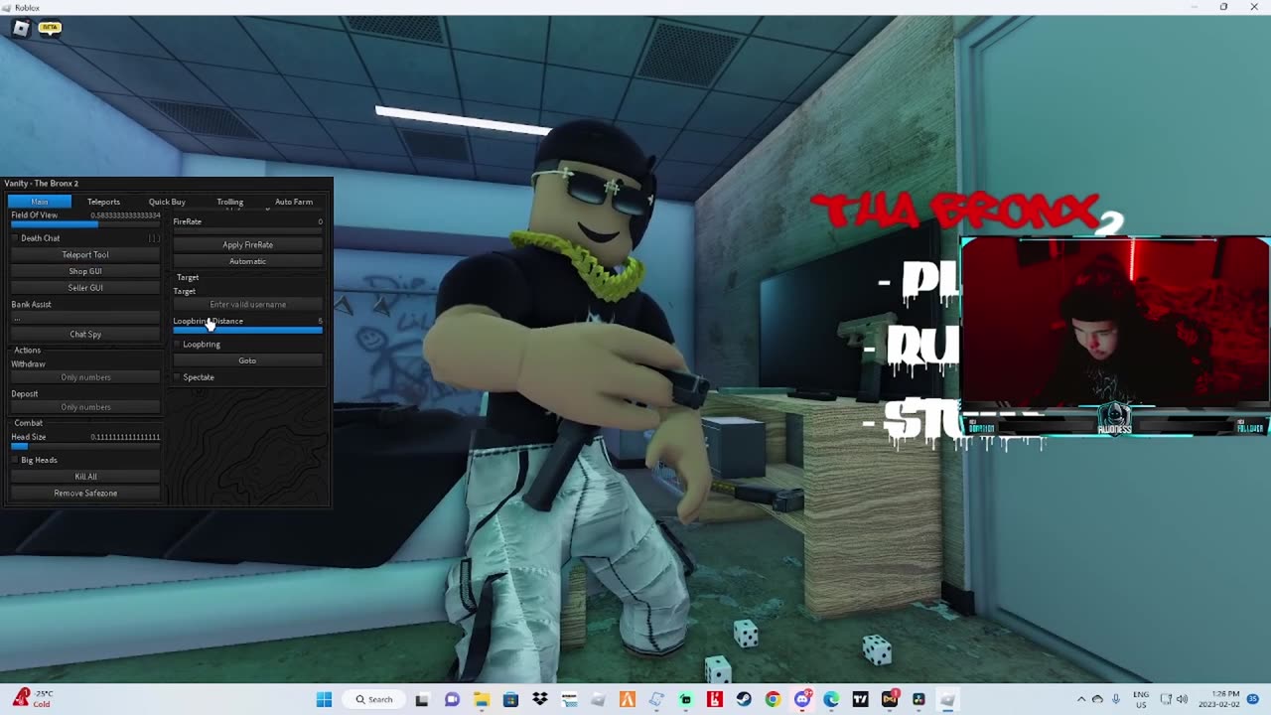Image resolution: width=1271 pixels, height=715 pixels.
Task: Show hidden system tray icons
Action: coord(1080,700)
